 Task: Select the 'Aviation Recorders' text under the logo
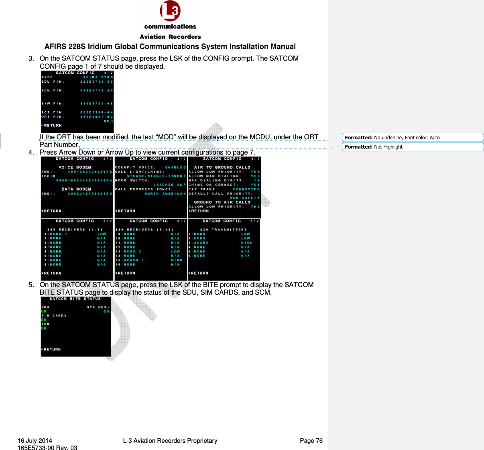(170, 37)
